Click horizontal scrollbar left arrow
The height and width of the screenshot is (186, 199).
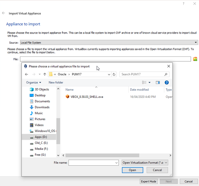[x=63, y=155]
